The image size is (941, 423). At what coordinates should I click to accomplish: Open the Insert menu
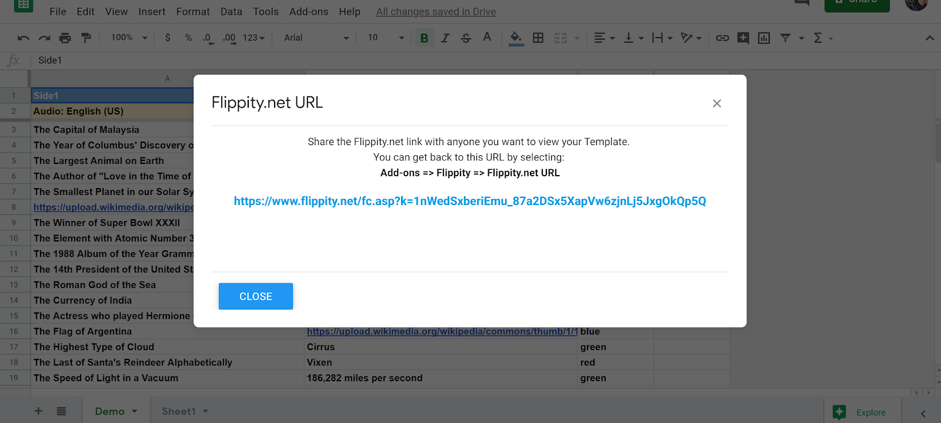152,12
